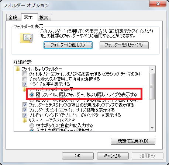This screenshot has height=165, width=169.
Task: Click the フォルダーに適用(L) button
Action: tap(68, 45)
